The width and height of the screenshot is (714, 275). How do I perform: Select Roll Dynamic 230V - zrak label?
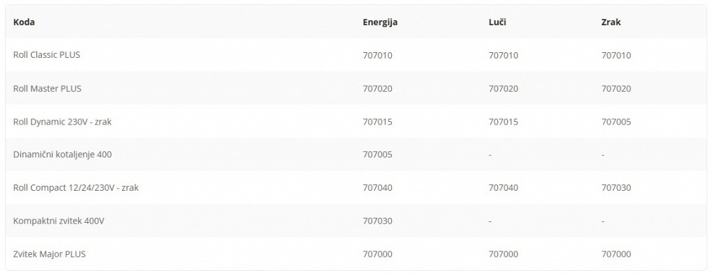pos(62,122)
